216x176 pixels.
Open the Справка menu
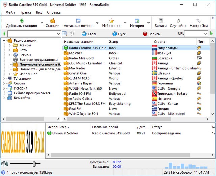tap(54, 12)
